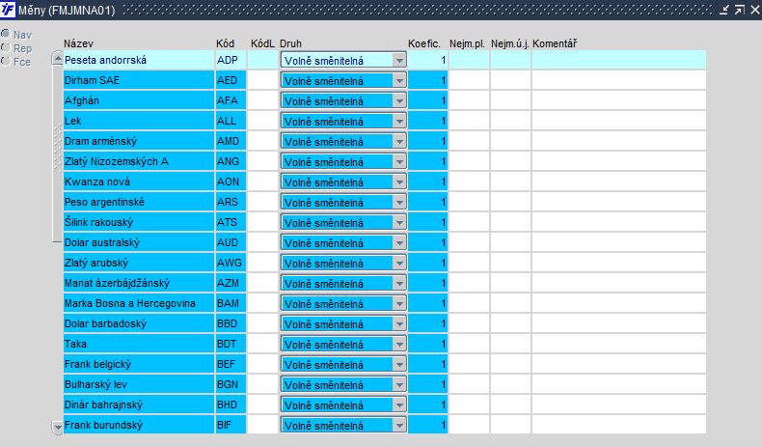Click the Název column header

tap(78, 43)
